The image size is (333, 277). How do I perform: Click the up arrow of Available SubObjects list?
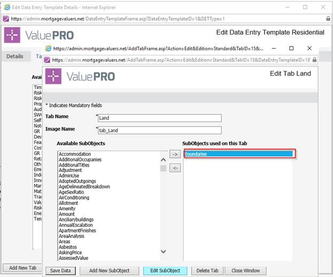click(x=163, y=160)
